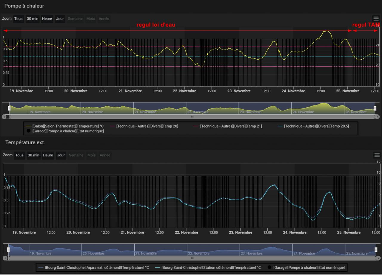Click the top chart navigator scrollbar thumb
This screenshot has width=382, height=275.
tap(192, 116)
